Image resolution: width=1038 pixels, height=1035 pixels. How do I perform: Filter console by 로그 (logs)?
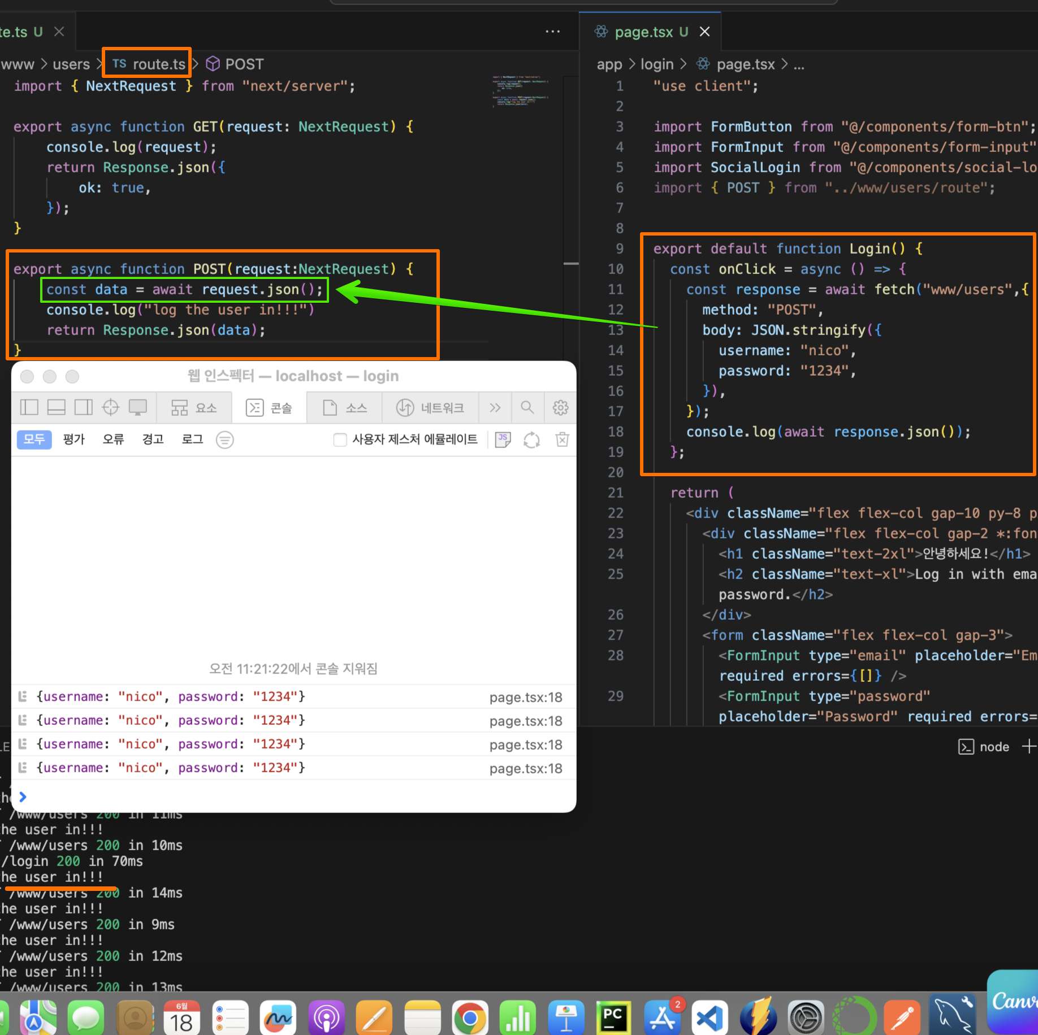tap(192, 439)
